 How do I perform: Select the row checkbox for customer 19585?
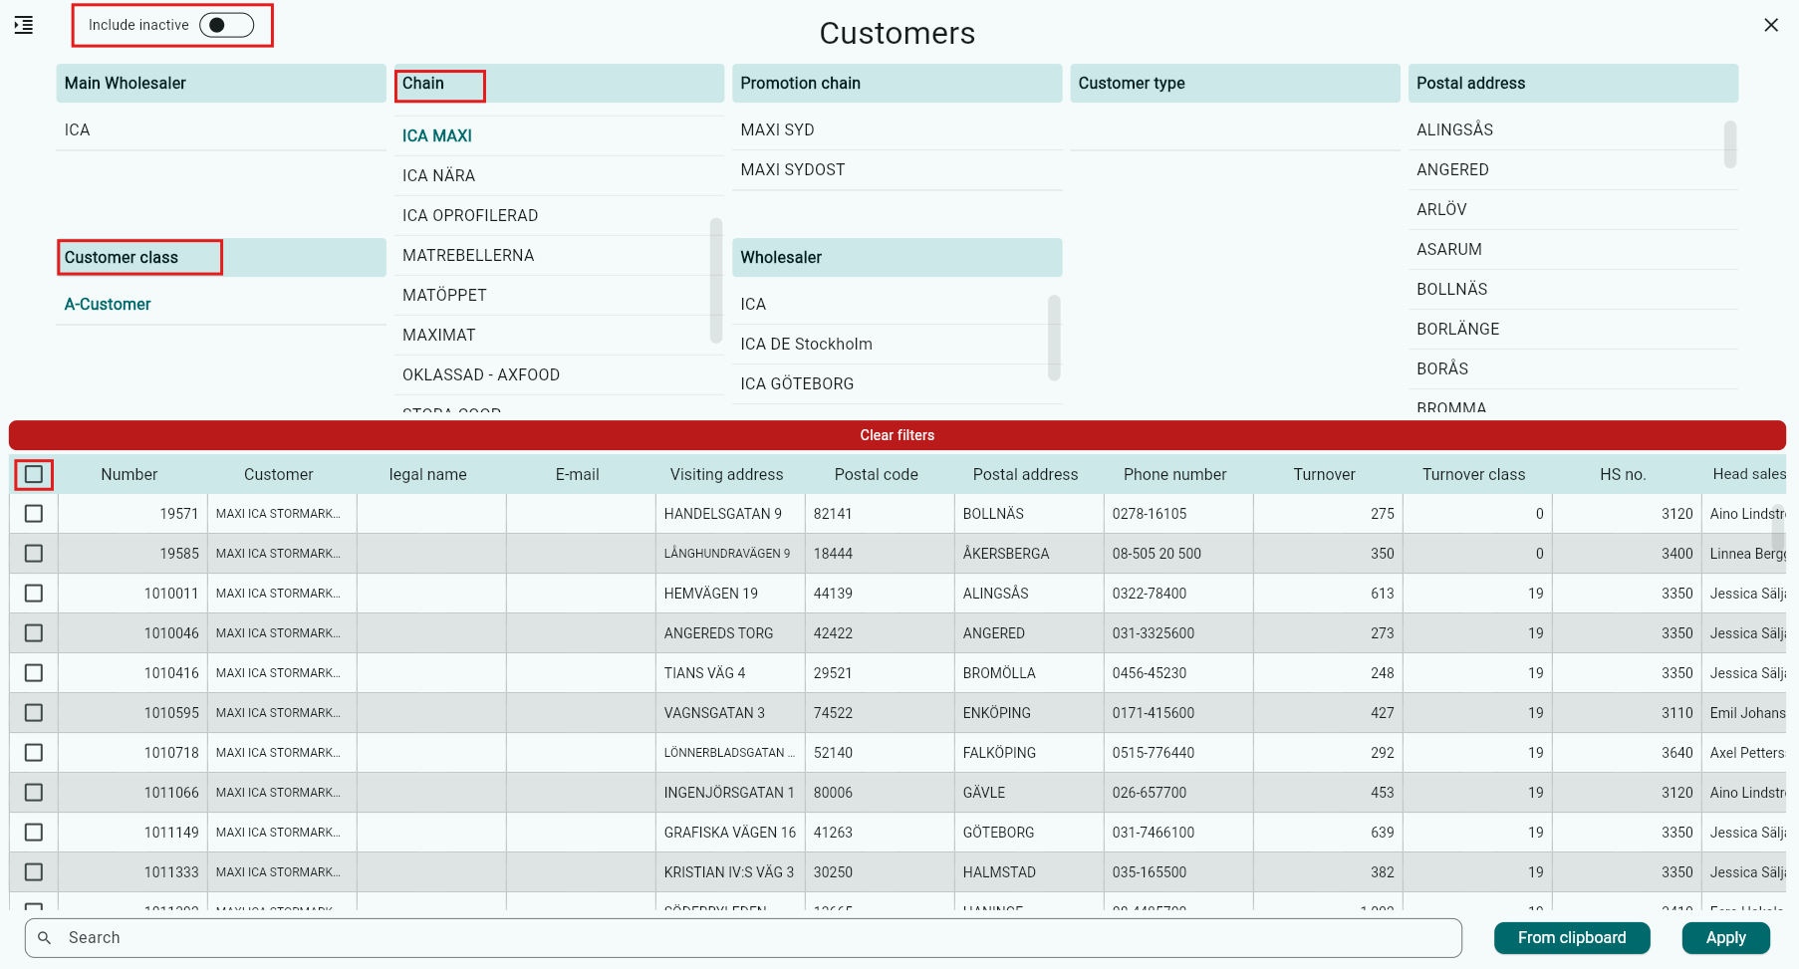34,554
